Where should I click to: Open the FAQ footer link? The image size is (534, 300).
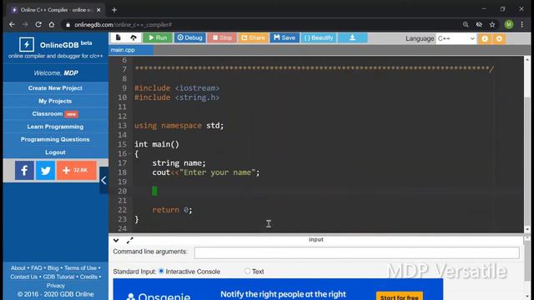(37, 268)
